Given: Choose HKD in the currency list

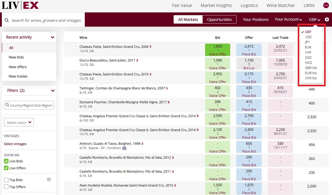Looking at the screenshot, I should pos(308,63).
